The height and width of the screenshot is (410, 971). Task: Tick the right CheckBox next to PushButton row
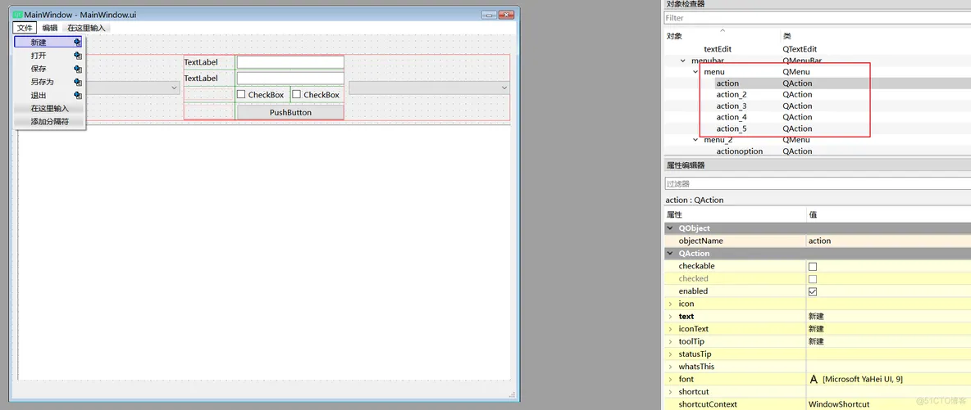(296, 95)
